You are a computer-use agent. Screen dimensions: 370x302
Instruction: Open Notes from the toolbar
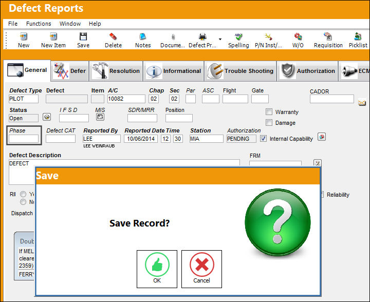[x=143, y=37]
